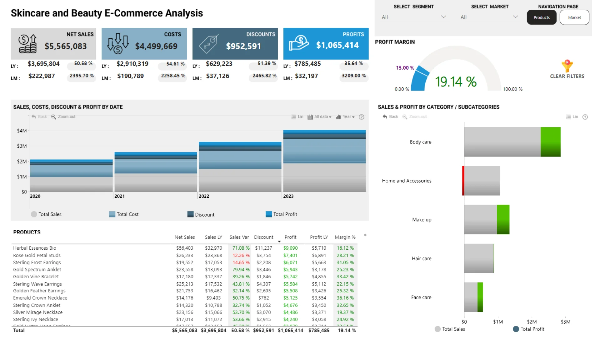
Task: Open help icon on category chart
Action: pos(585,117)
